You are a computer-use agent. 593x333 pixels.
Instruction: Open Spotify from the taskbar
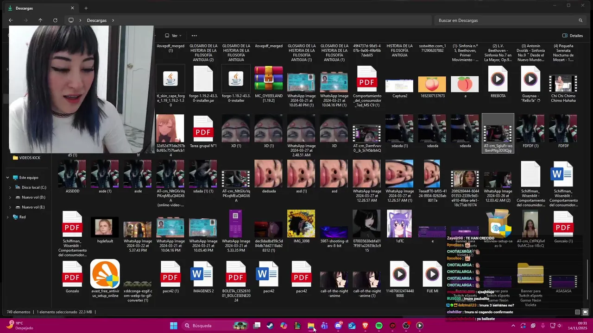click(379, 326)
